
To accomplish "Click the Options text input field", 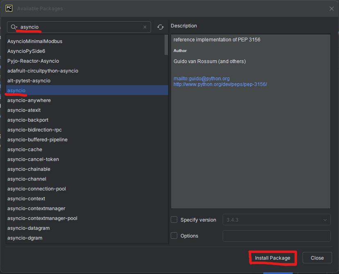I will tap(276, 236).
